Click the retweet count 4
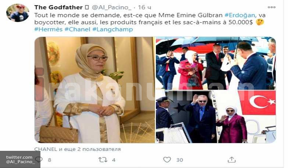Viewport: 289px width, 168px height. click(x=114, y=160)
